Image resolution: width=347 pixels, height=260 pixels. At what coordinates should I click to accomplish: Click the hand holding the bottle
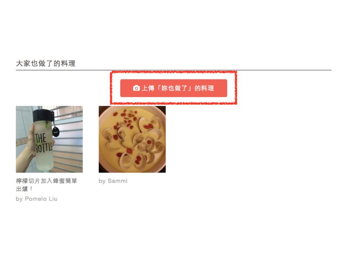point(26,146)
